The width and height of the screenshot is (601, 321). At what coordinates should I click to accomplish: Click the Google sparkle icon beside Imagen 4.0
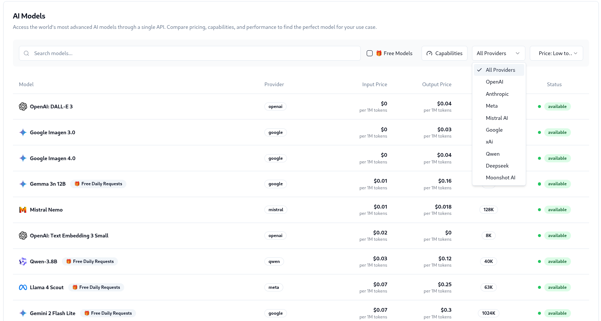[23, 158]
